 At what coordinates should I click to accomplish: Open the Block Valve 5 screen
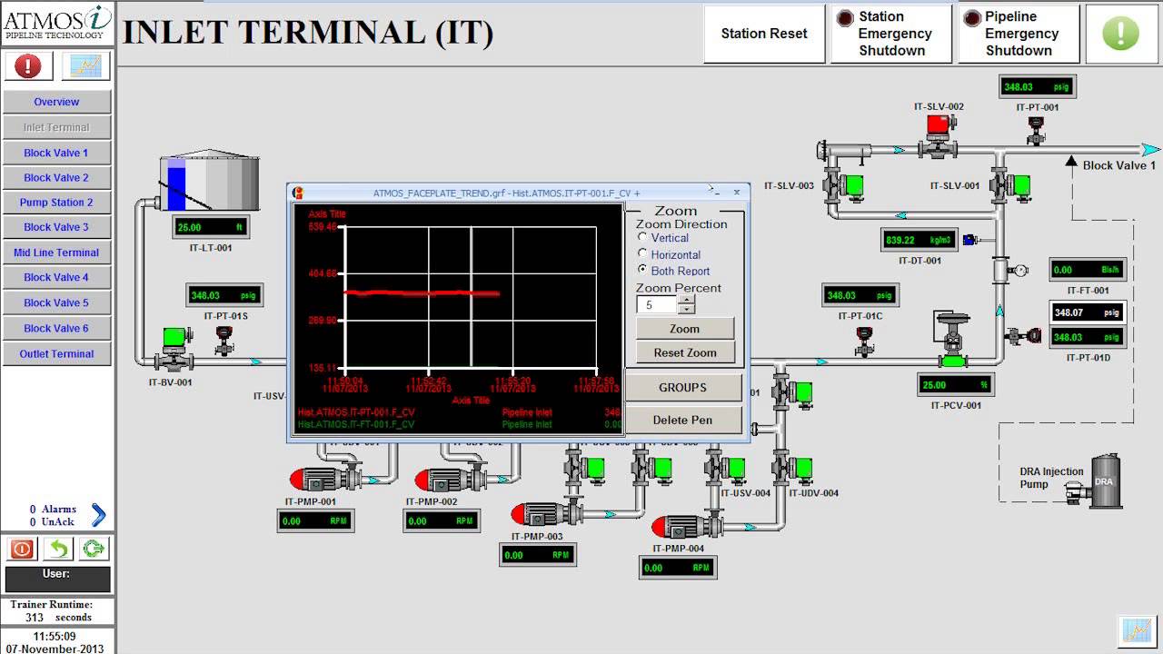tap(57, 302)
